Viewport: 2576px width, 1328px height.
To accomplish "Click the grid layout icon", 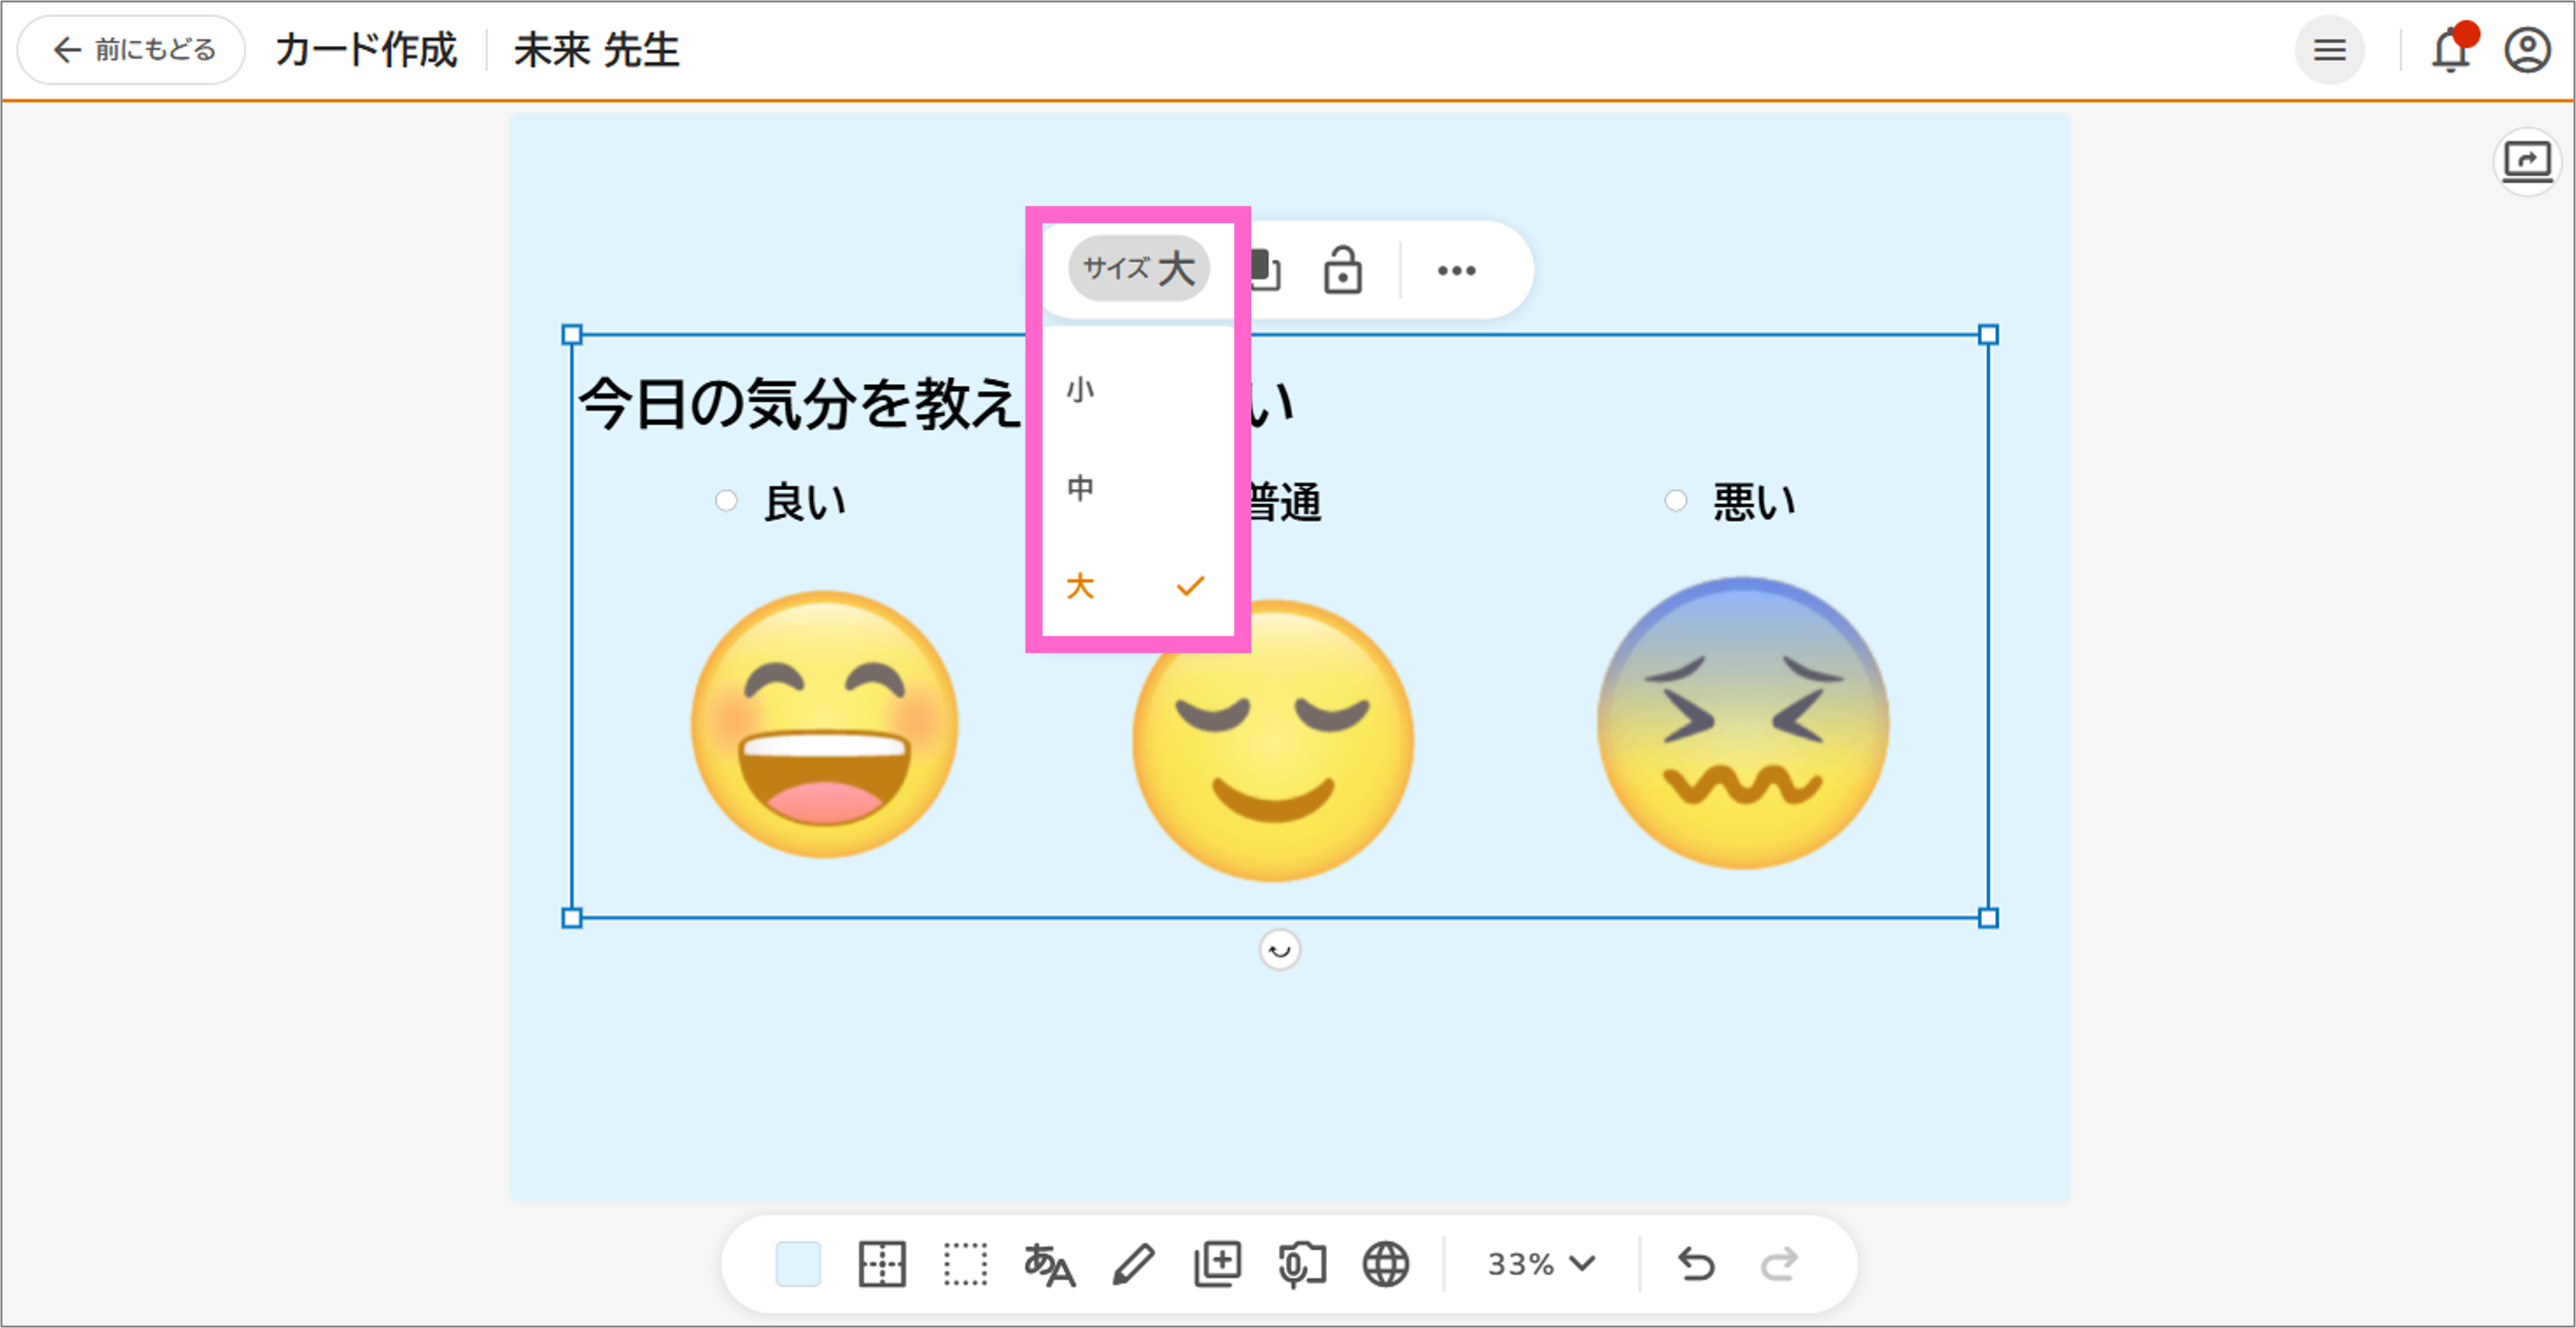I will click(881, 1264).
